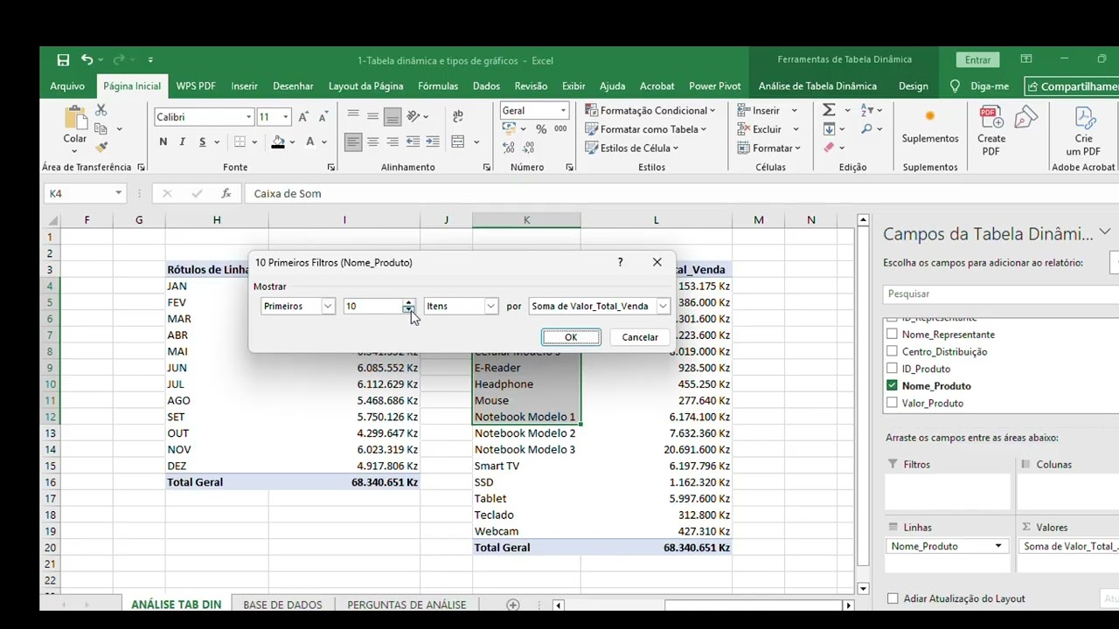
Task: Expand Formatar como Tabela menu
Action: (x=645, y=129)
